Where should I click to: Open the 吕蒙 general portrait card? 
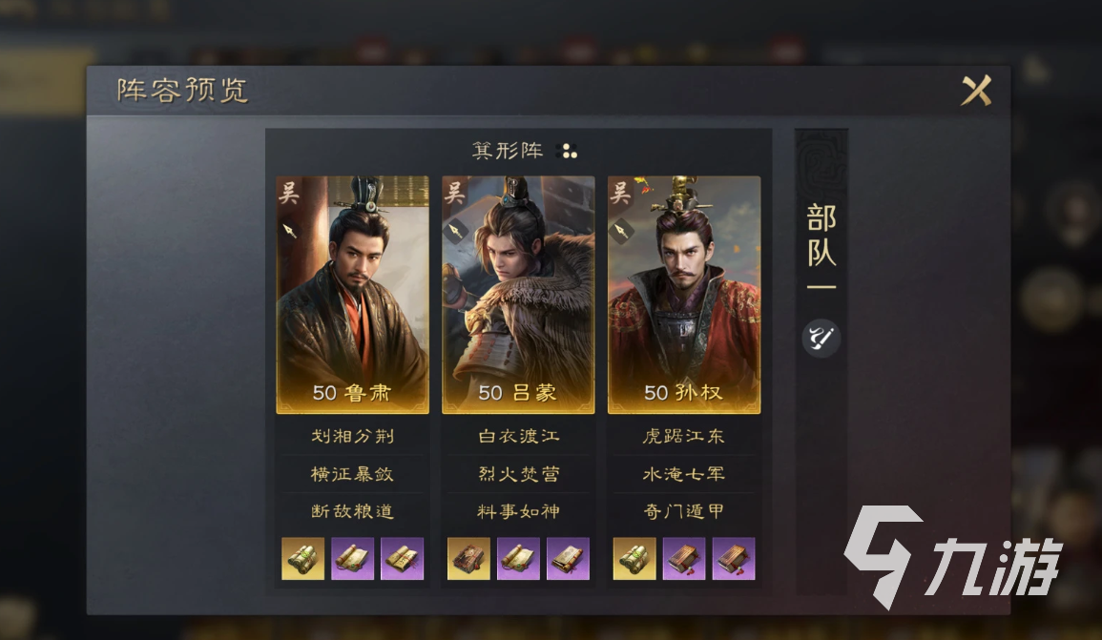[518, 295]
